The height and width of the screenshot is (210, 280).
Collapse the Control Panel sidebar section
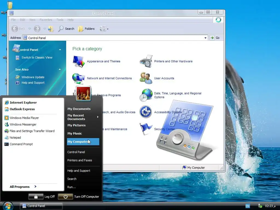[x=60, y=50]
